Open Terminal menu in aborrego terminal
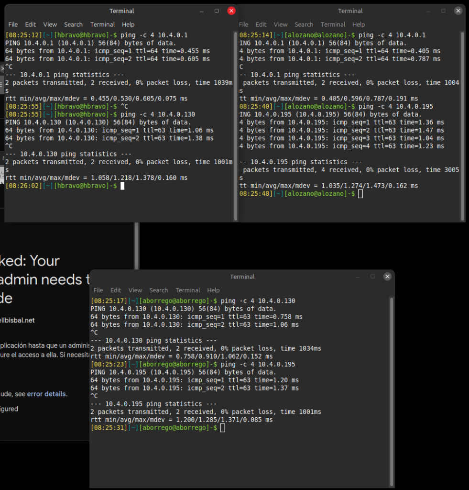Image resolution: width=469 pixels, height=490 pixels. click(x=187, y=290)
